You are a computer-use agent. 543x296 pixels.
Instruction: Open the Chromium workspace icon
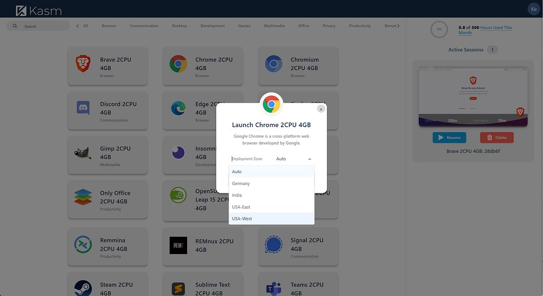point(273,64)
